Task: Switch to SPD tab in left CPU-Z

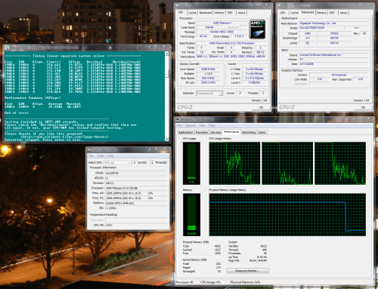Action: (x=230, y=13)
